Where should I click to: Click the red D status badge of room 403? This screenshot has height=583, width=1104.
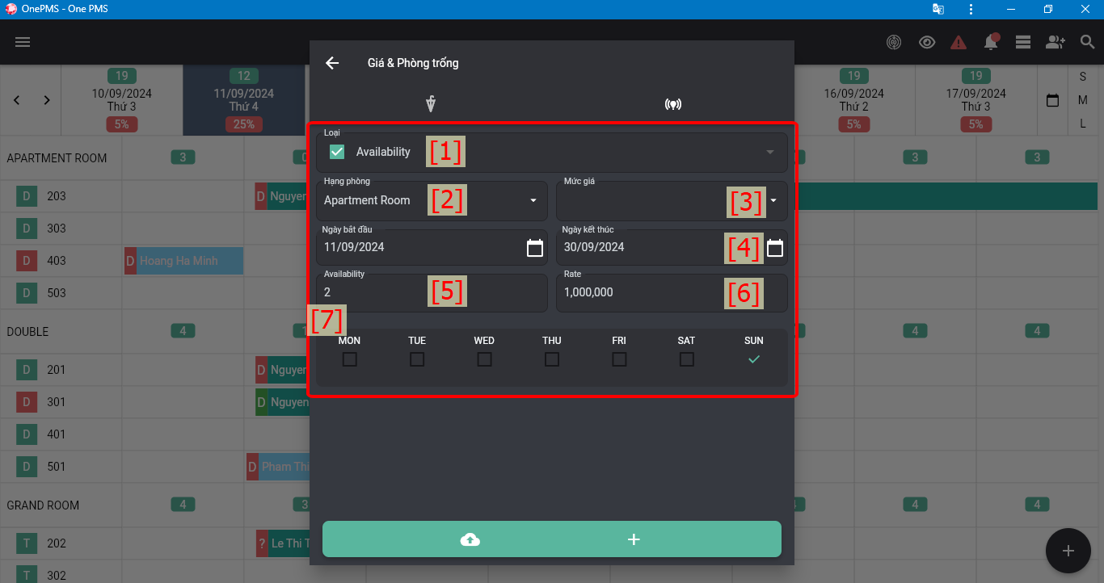pyautogui.click(x=26, y=261)
